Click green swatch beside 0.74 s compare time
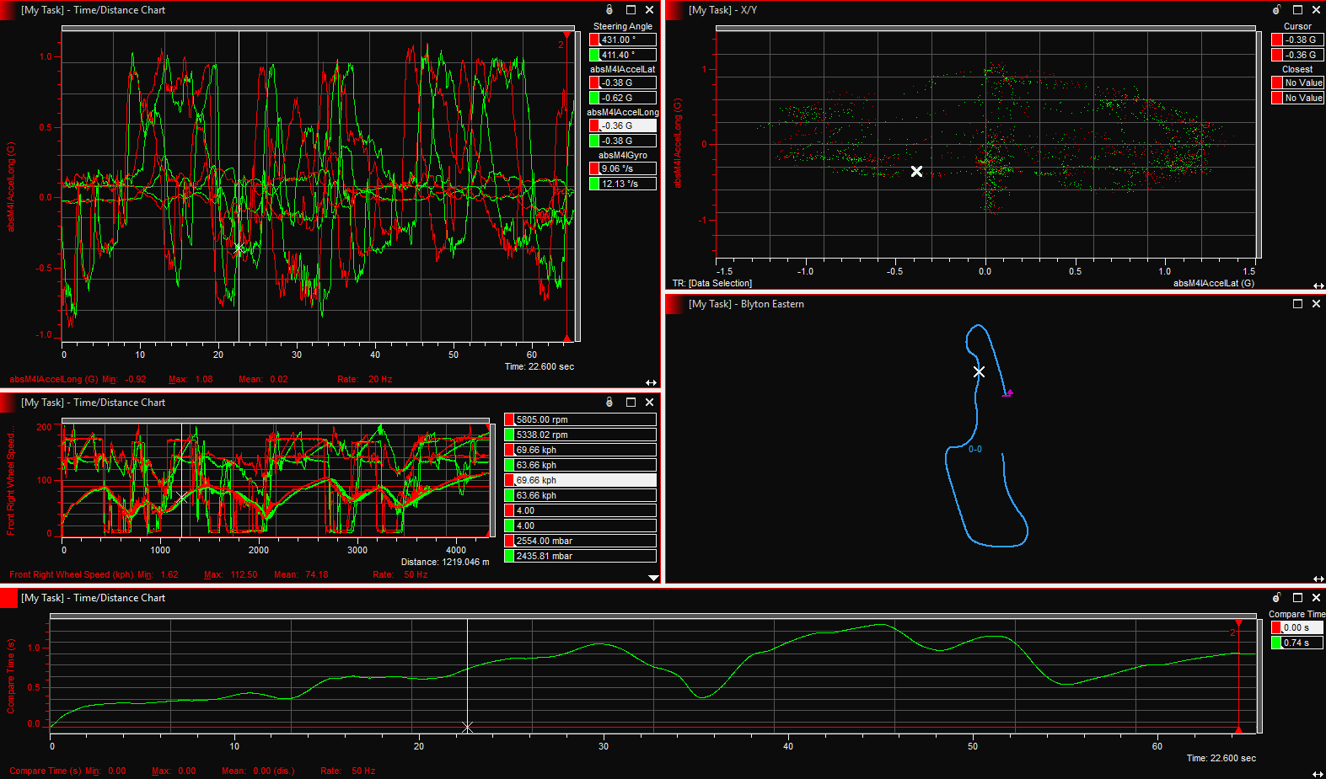 [1277, 643]
